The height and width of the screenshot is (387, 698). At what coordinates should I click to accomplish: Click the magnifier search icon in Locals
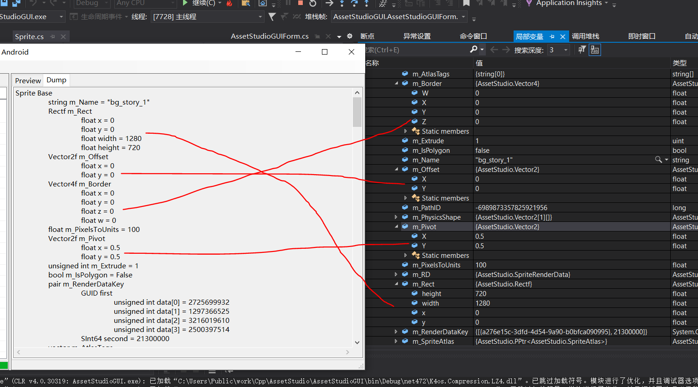click(474, 50)
